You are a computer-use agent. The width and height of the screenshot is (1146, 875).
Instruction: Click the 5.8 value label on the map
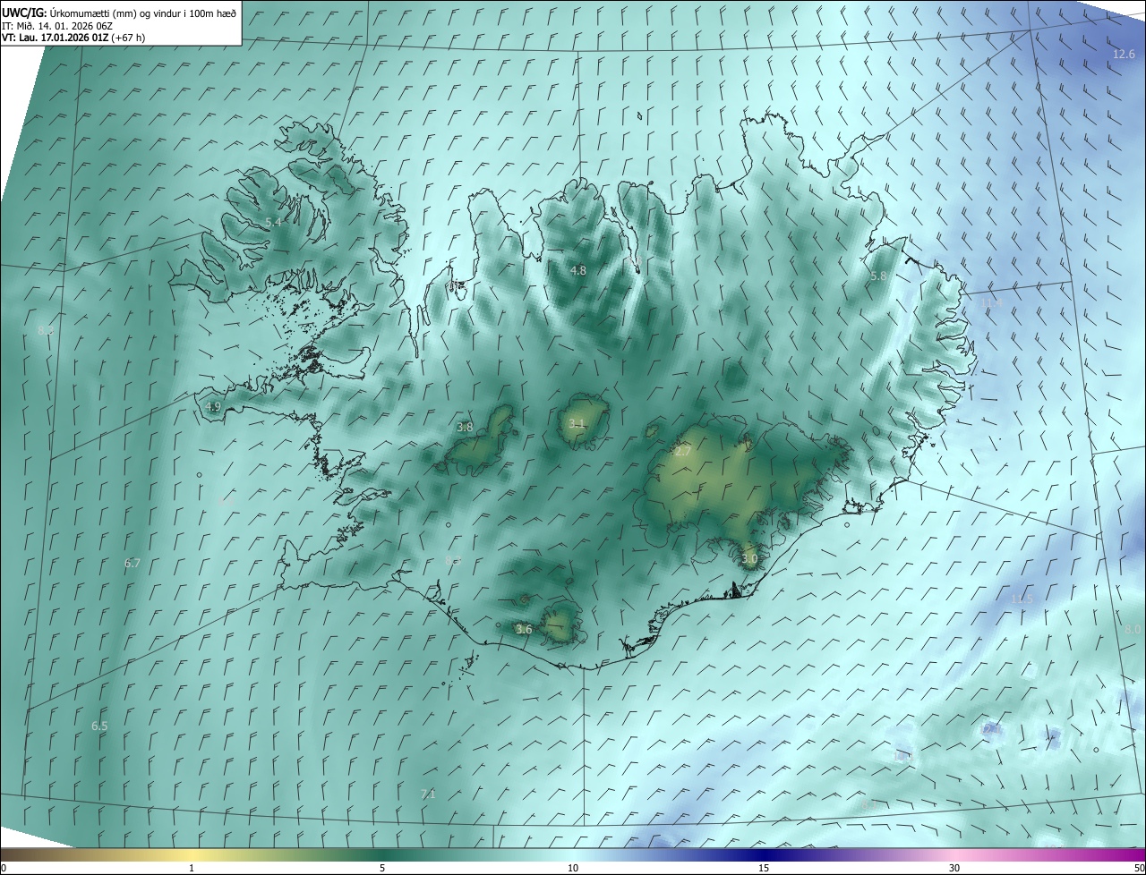coord(878,276)
